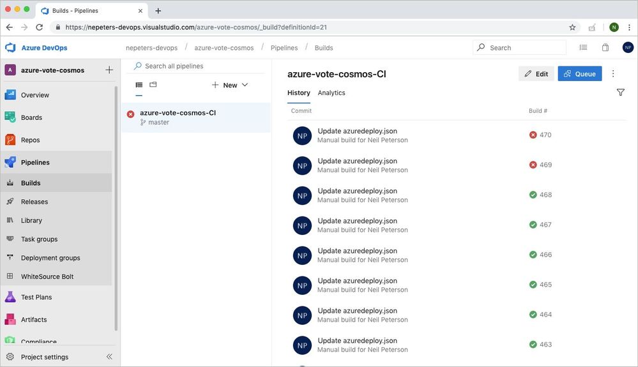Switch to pipelines list view icon

139,84
